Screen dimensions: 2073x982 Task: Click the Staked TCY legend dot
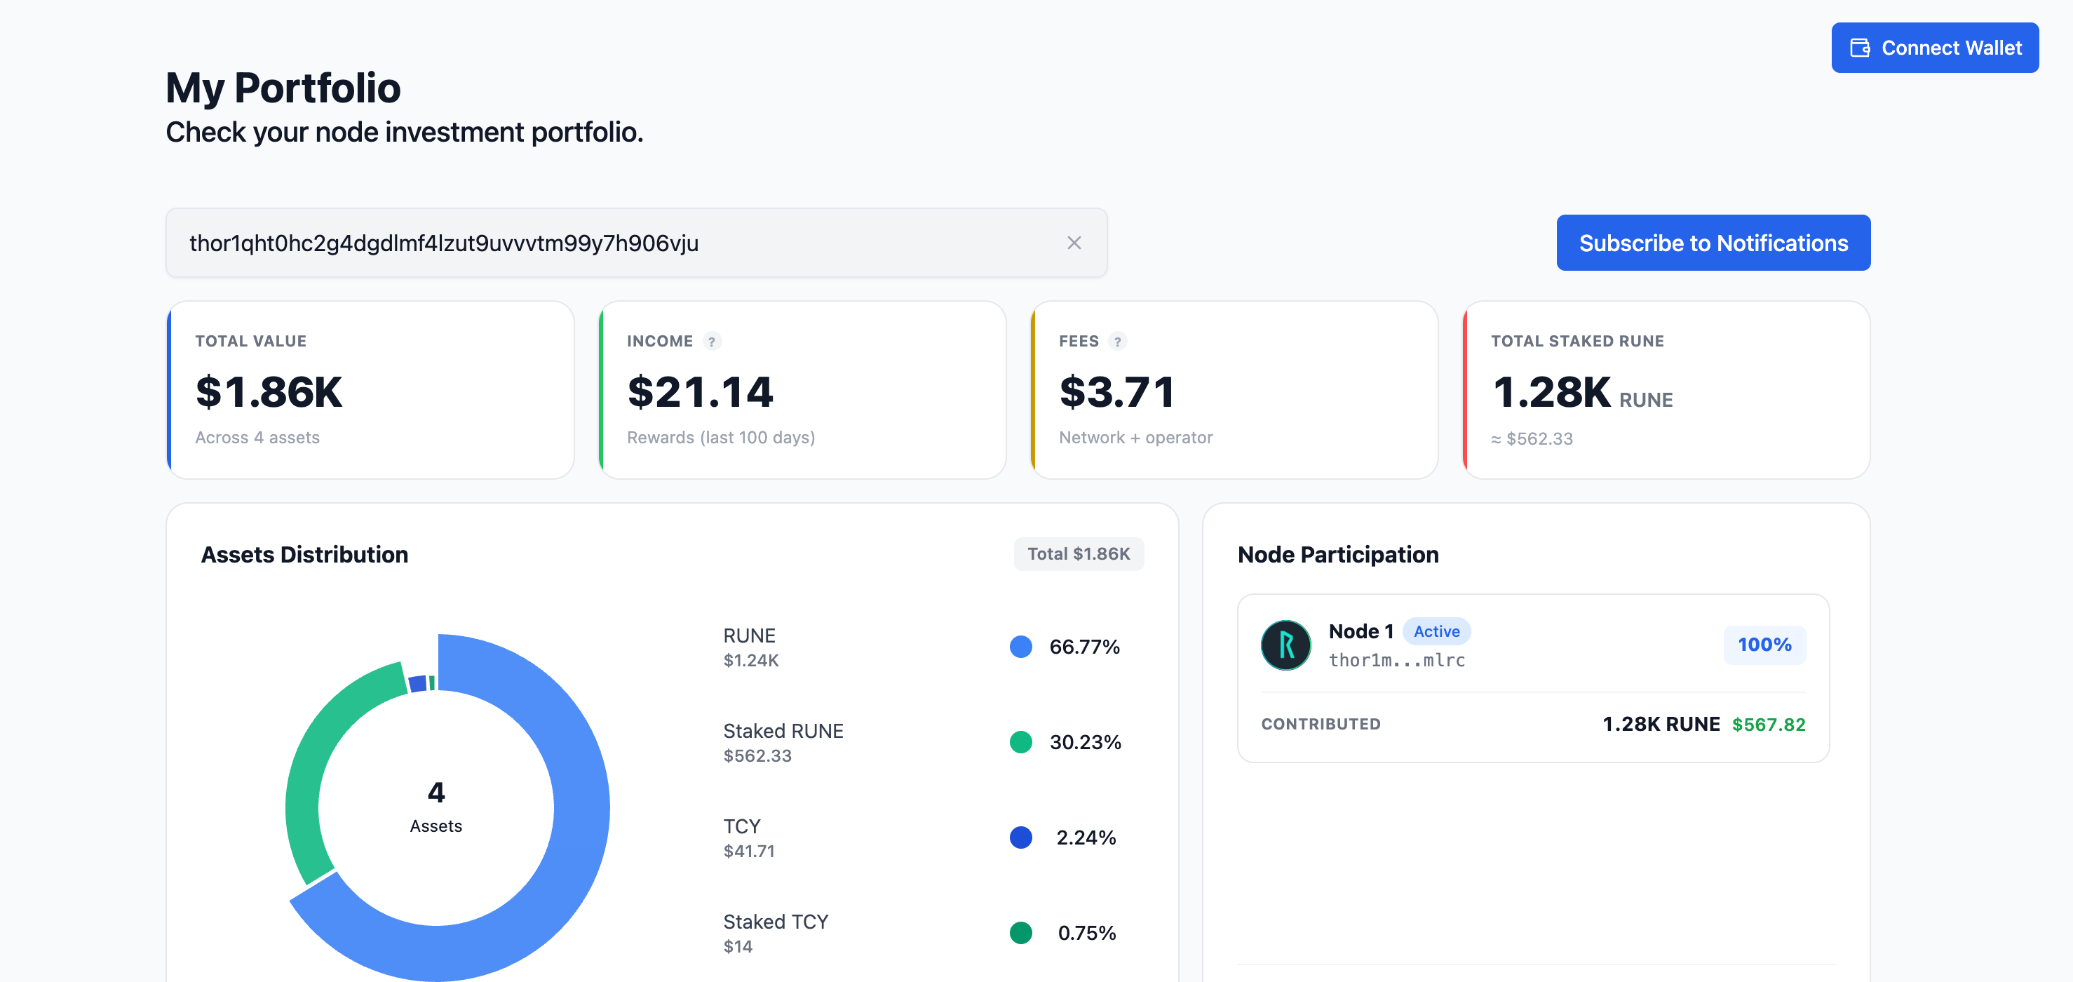point(1020,933)
